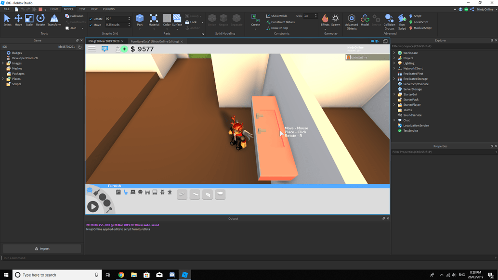The image size is (498, 280).
Task: Click the green plus money button
Action: pos(124,49)
